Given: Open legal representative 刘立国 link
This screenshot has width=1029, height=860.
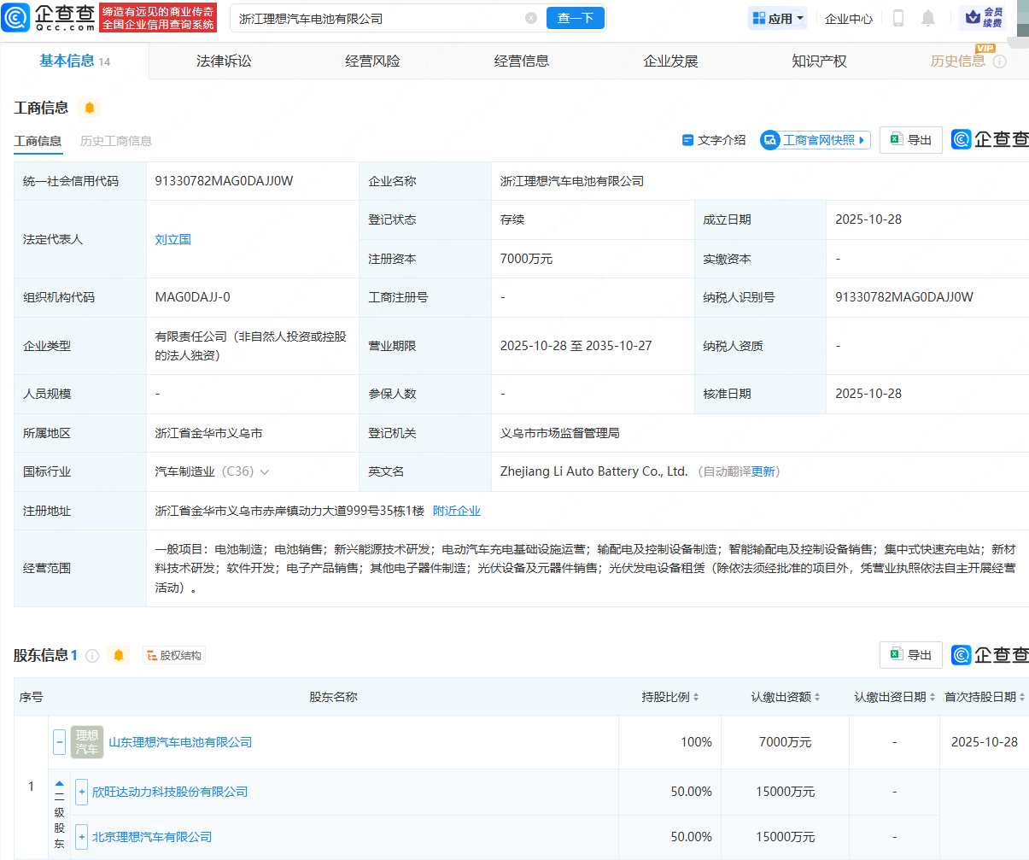Looking at the screenshot, I should coord(172,239).
